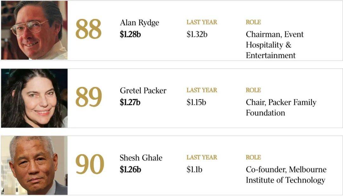
Task: Click the ROLE label in Packer row
Action: pos(253,90)
